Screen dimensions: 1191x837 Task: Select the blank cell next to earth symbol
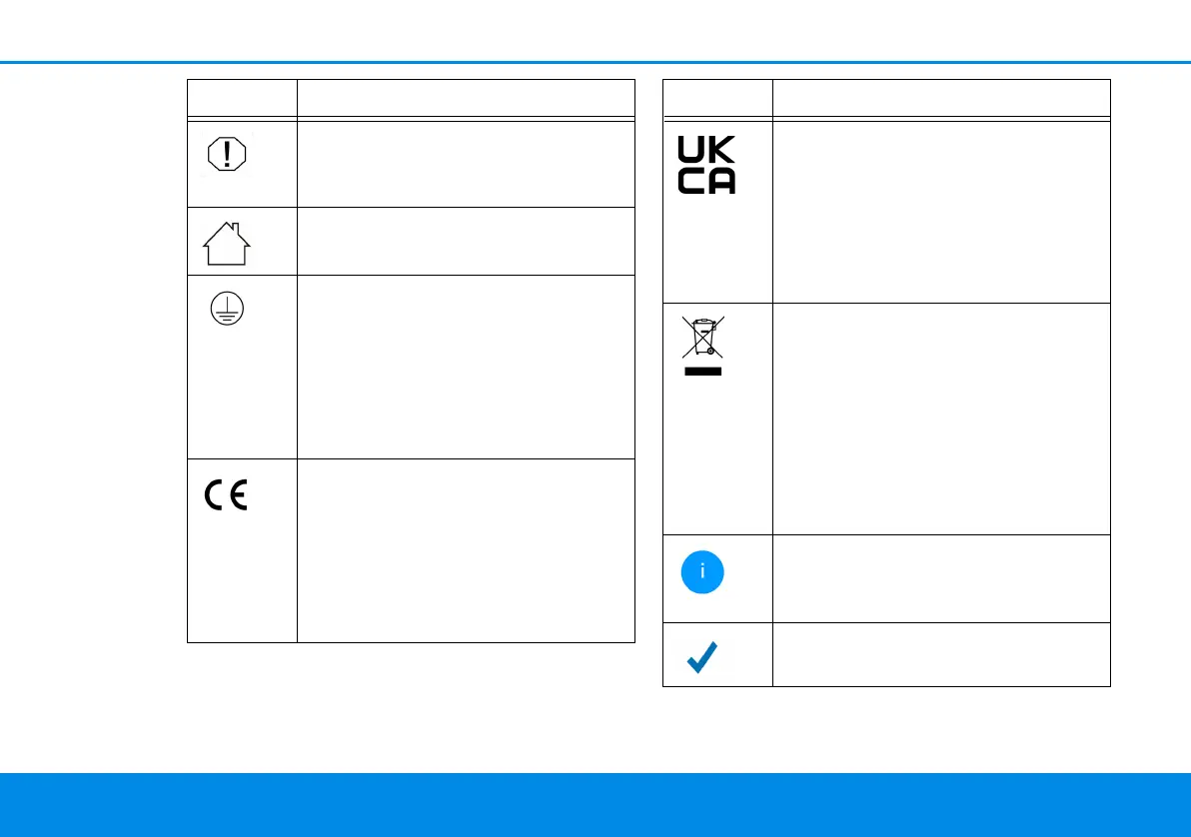coord(466,367)
